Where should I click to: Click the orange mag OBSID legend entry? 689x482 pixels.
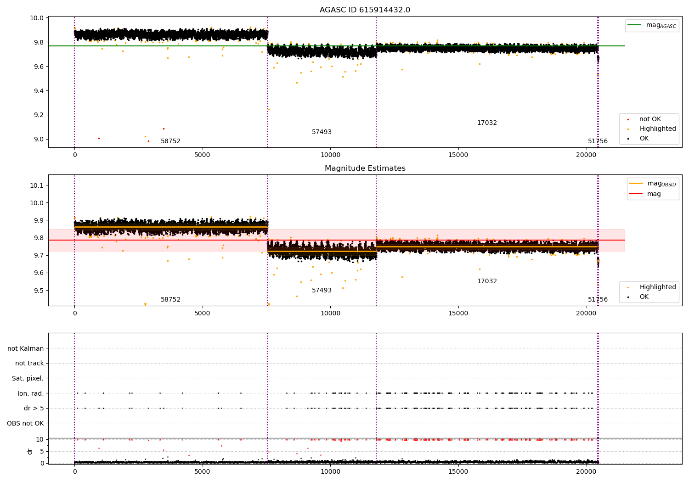652,184
